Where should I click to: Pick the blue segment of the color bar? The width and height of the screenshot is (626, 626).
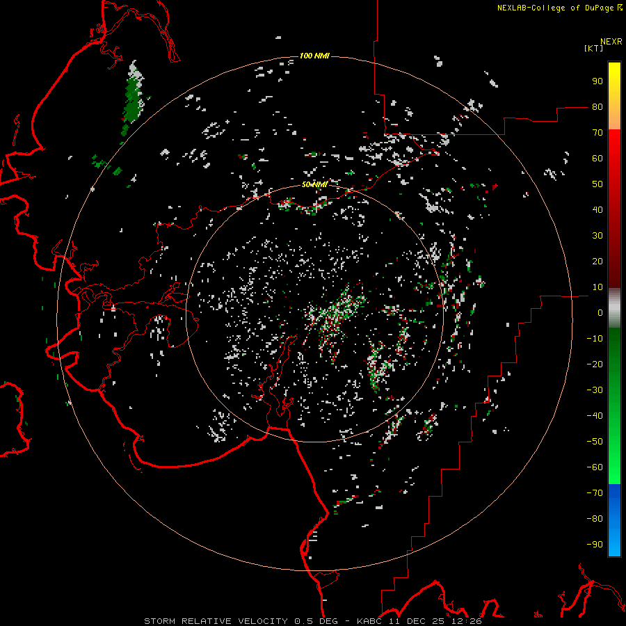pyautogui.click(x=614, y=520)
